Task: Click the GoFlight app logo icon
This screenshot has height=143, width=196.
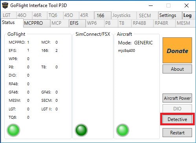Action: click(x=5, y=5)
